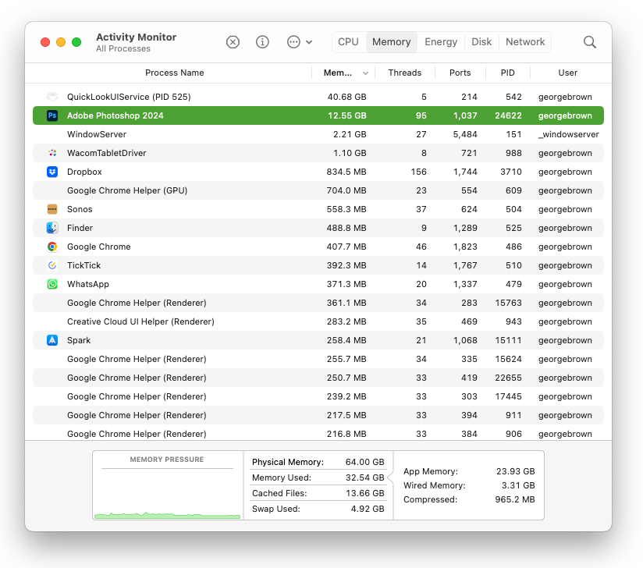This screenshot has height=568, width=643.
Task: Open the Network tab
Action: click(x=525, y=42)
